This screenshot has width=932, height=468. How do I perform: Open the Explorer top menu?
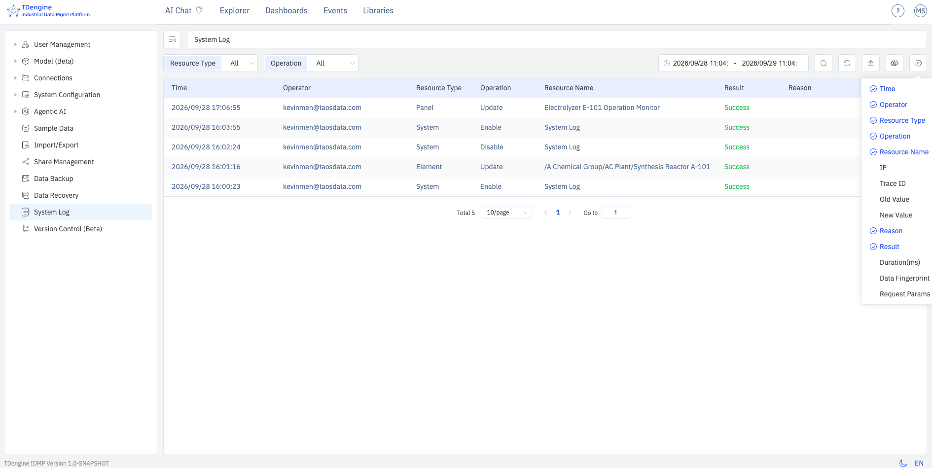[235, 10]
